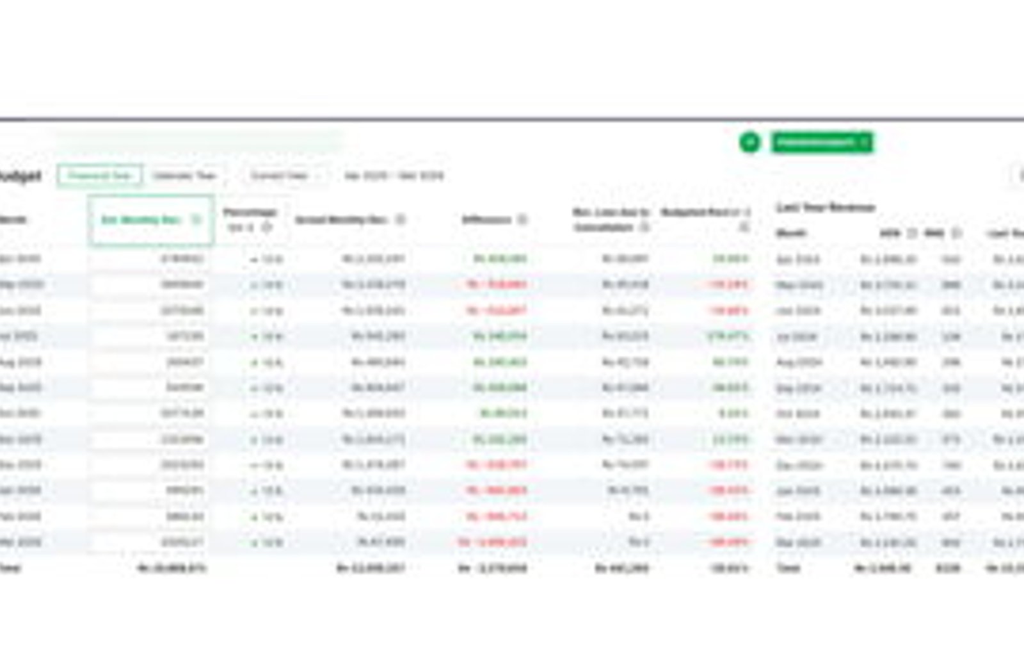Click info icon next to ADR column header

[911, 233]
